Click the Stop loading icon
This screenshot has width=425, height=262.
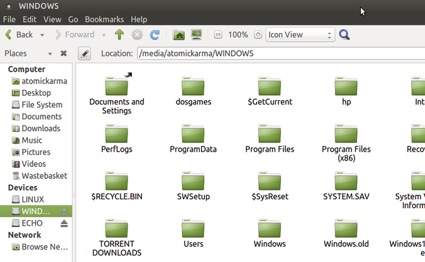pyautogui.click(x=137, y=35)
